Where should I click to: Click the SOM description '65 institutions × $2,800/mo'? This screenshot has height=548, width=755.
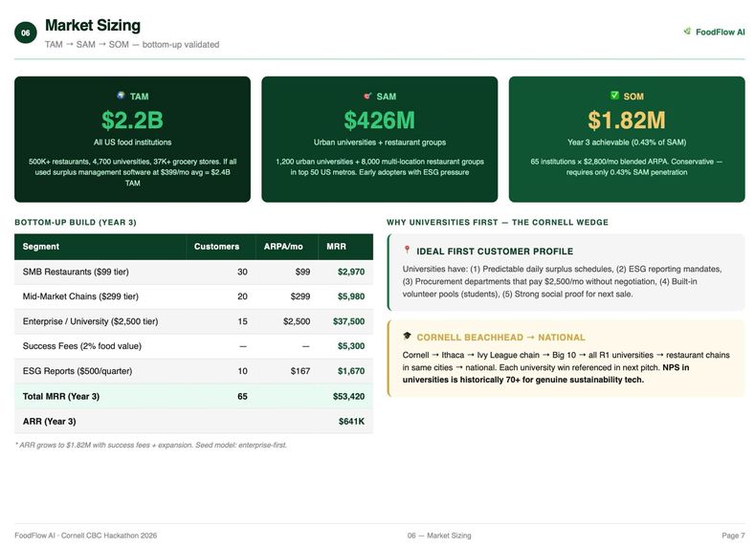point(627,167)
